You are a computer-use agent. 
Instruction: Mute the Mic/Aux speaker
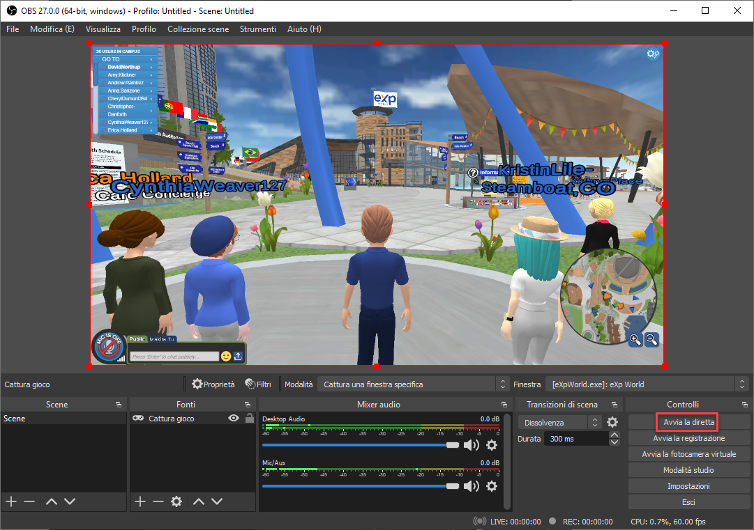tap(472, 486)
